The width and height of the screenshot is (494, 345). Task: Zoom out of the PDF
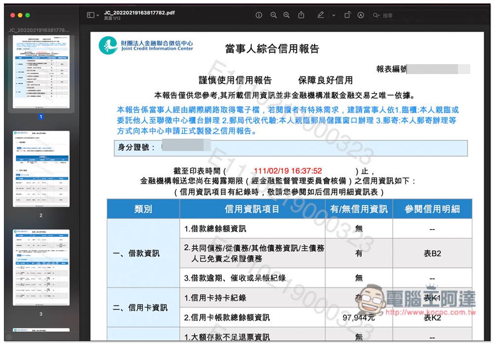(273, 15)
